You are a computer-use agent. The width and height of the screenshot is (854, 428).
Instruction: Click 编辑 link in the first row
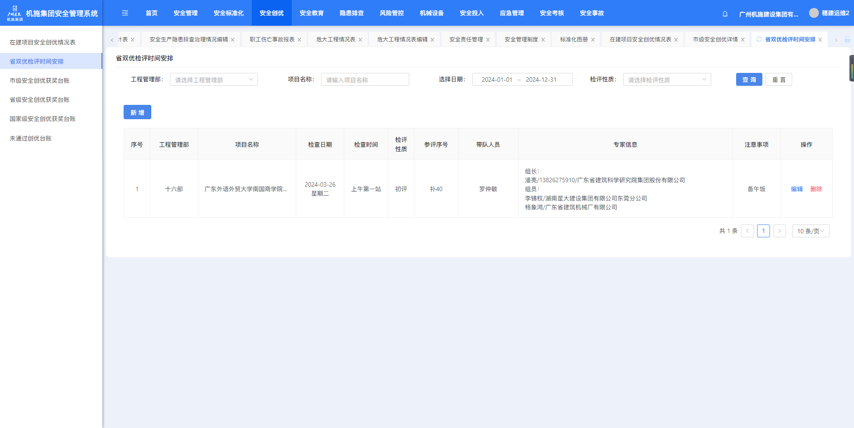click(x=797, y=189)
